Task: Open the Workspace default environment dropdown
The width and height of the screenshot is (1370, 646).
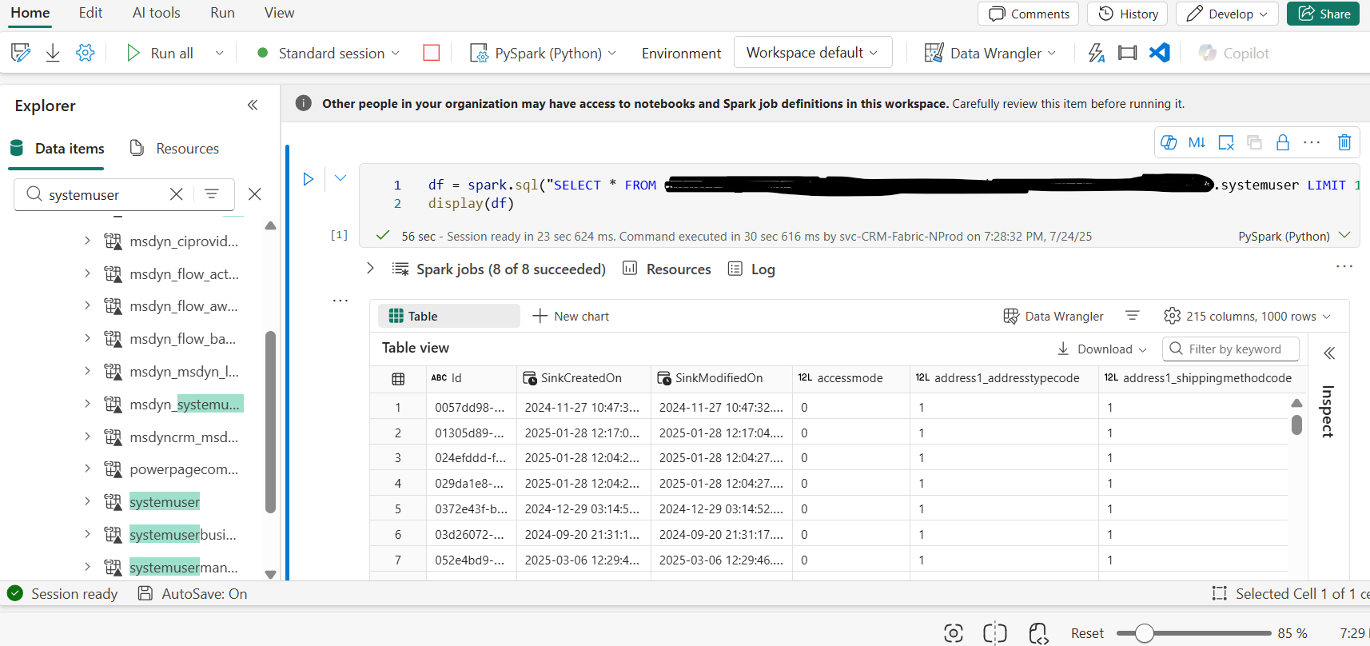Action: 813,53
